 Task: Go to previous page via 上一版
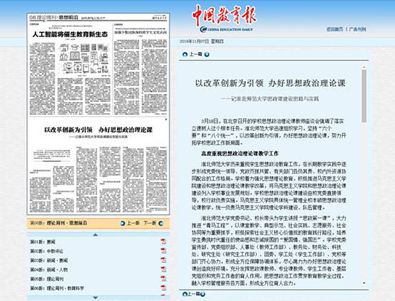click(133, 223)
